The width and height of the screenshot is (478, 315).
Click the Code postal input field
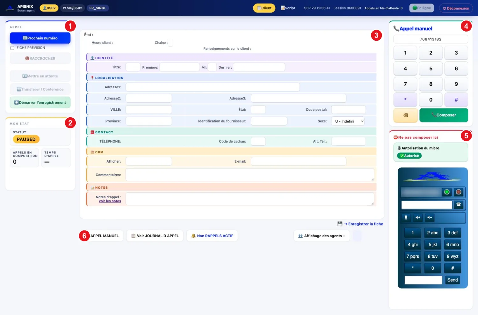349,110
